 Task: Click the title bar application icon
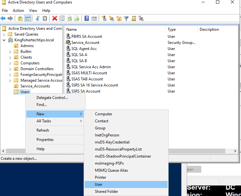[4, 2]
